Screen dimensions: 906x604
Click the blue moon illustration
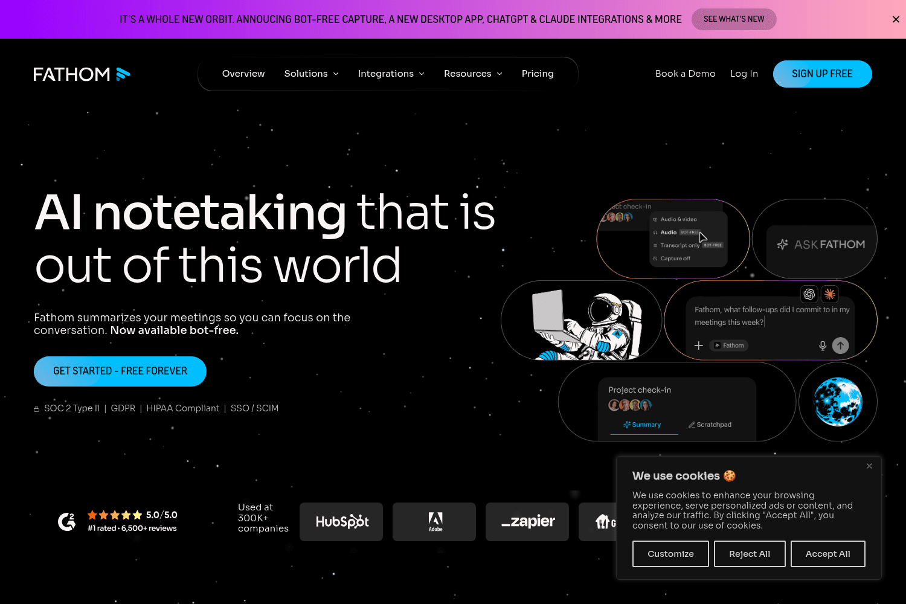(x=838, y=402)
